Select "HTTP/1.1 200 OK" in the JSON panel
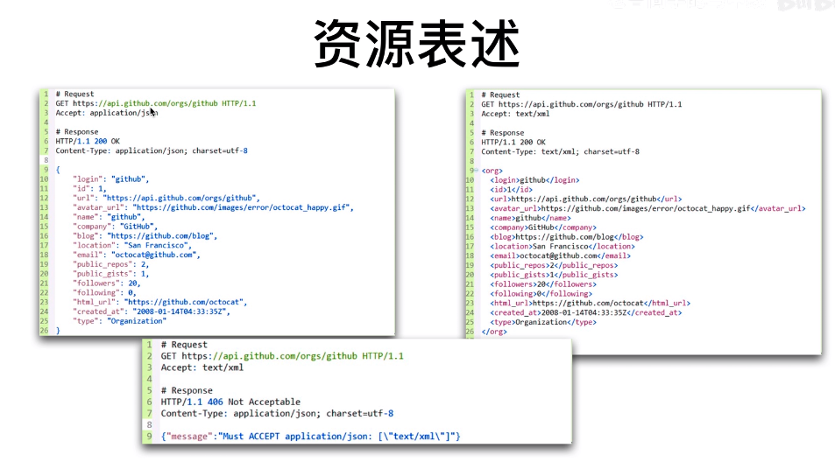 click(x=88, y=142)
